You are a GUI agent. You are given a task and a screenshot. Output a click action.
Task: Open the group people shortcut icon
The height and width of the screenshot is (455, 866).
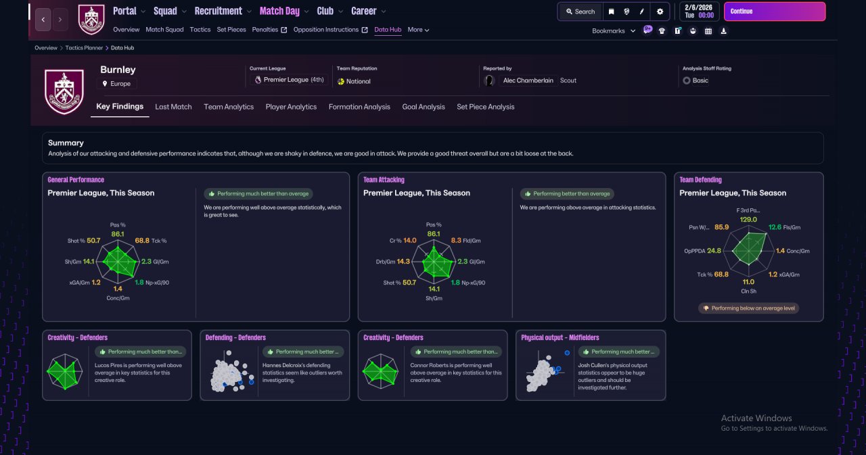click(693, 30)
